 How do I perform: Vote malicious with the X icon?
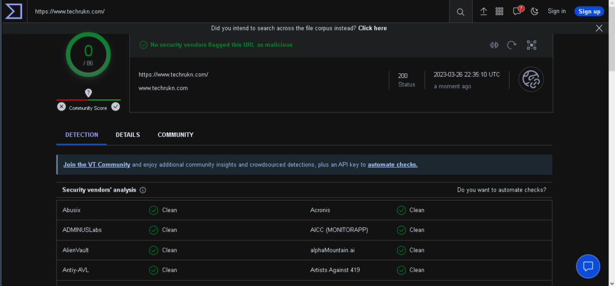tap(61, 107)
